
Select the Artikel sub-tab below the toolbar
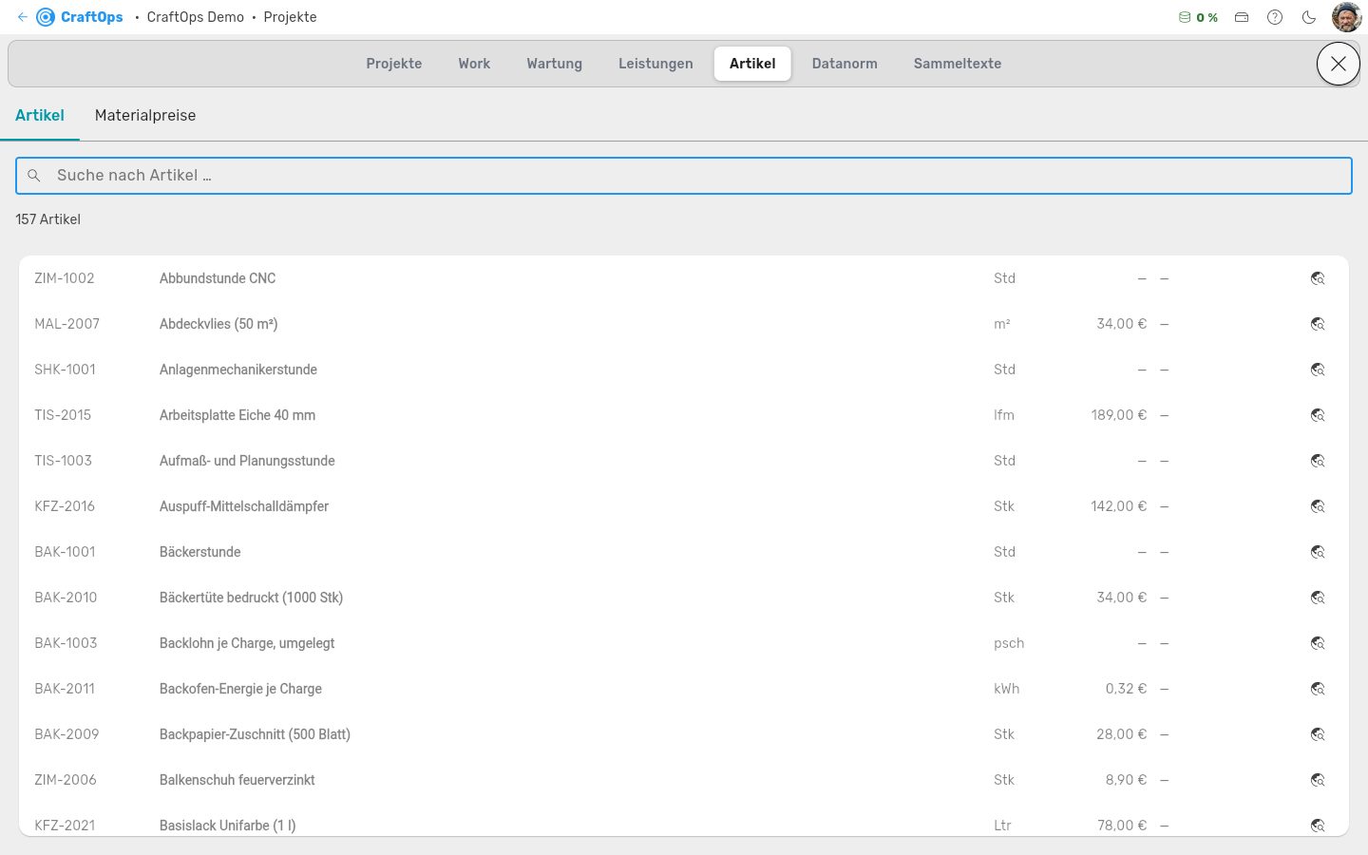tap(40, 116)
